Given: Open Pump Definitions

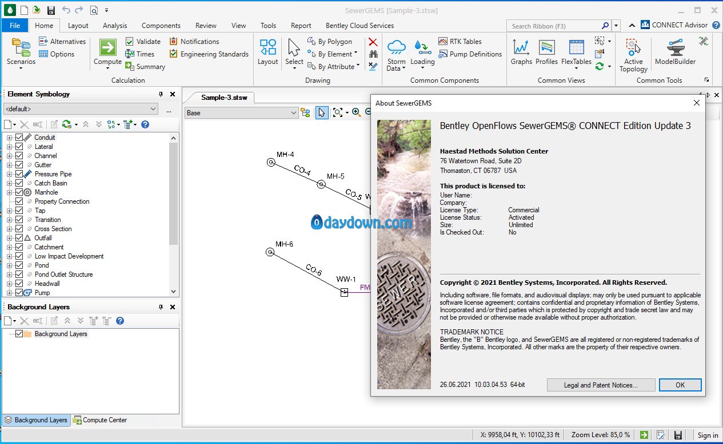Looking at the screenshot, I should point(470,54).
